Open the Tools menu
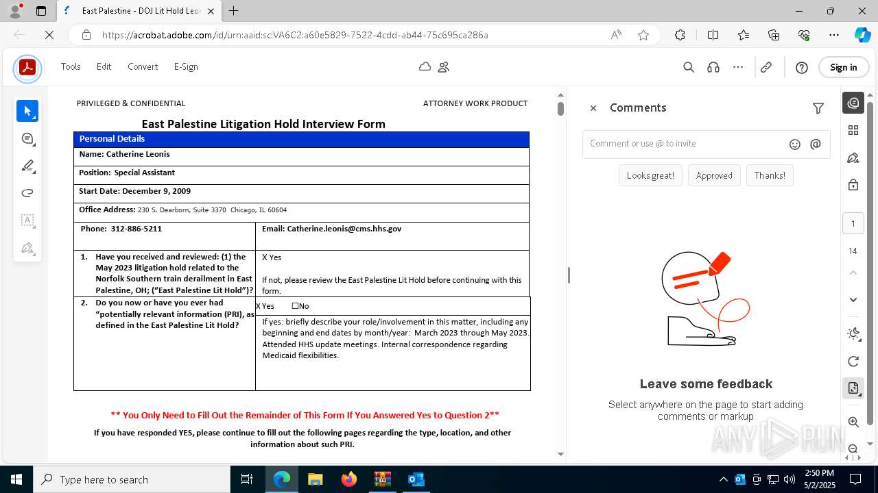This screenshot has width=878, height=493. [71, 66]
